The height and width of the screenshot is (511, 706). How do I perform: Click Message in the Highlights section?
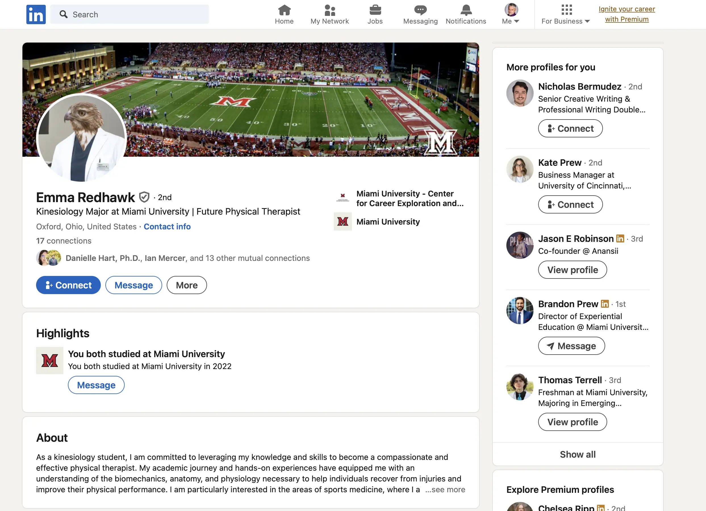pos(96,385)
